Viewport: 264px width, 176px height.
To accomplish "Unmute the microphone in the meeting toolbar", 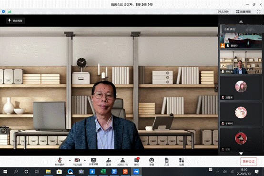I will point(60,162).
